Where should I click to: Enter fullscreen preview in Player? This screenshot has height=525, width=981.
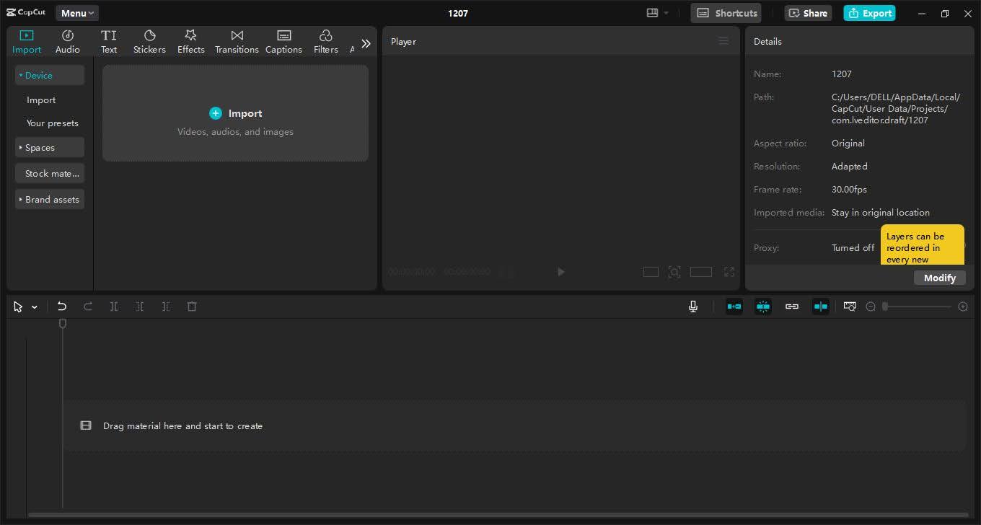(729, 272)
